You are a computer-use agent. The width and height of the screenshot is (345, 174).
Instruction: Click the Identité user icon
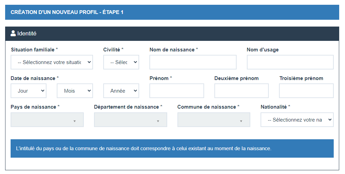coord(13,33)
